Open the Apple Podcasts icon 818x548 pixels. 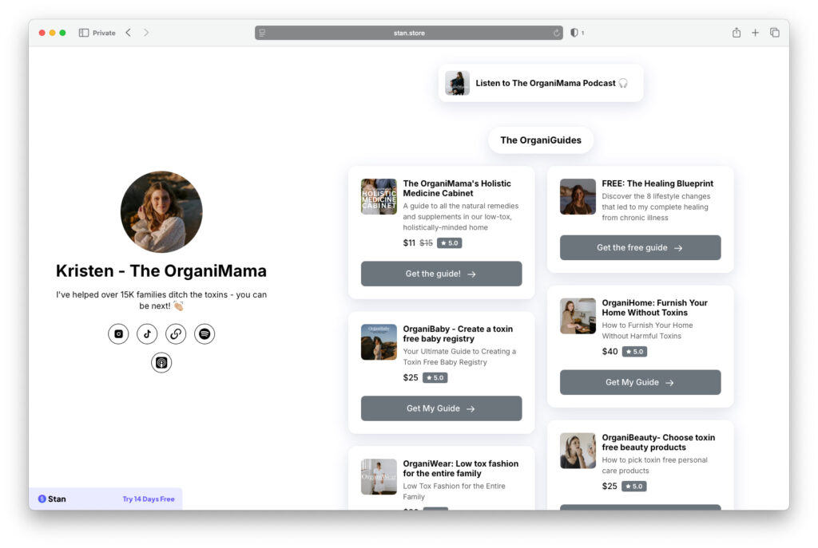pyautogui.click(x=161, y=363)
